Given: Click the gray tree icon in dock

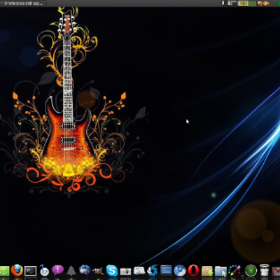Looking at the screenshot, I should tap(71, 271).
